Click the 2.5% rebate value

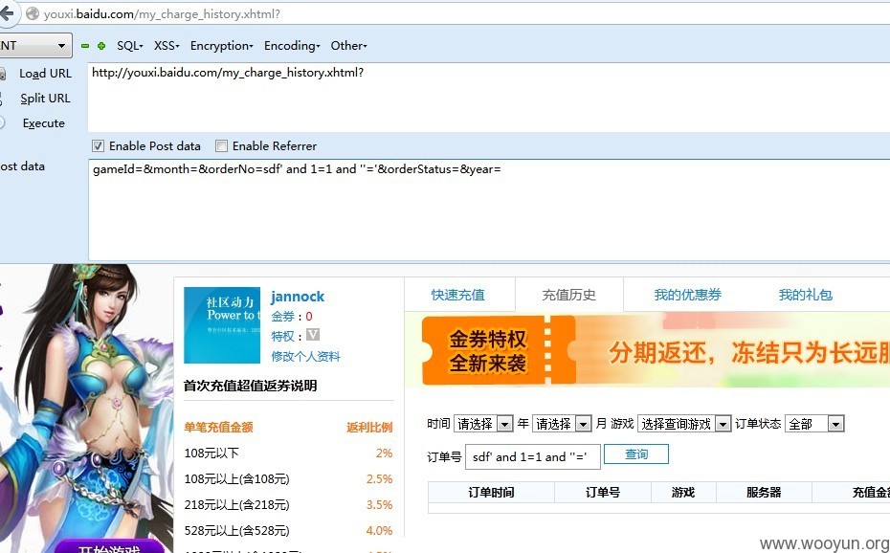pos(379,479)
